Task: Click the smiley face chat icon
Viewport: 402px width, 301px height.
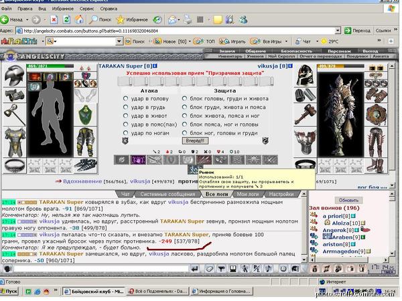Action: pos(283,269)
